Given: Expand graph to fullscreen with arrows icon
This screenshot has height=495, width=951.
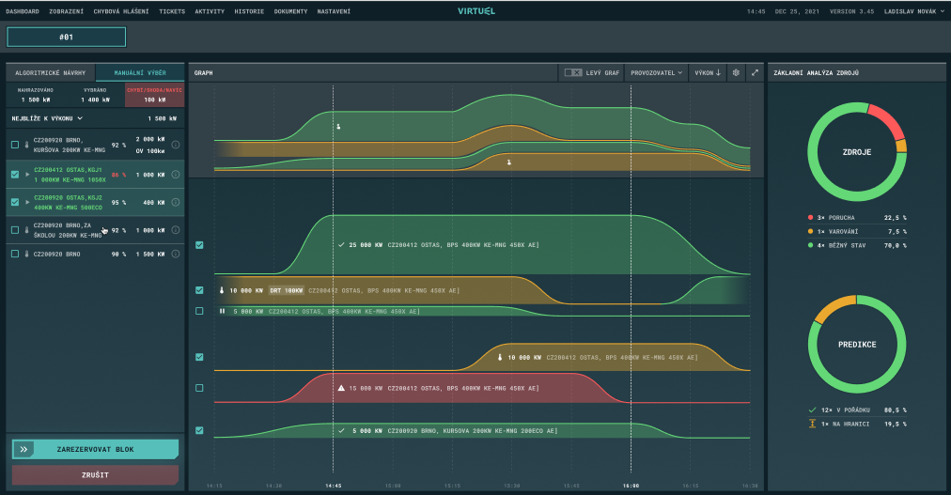Looking at the screenshot, I should [754, 72].
